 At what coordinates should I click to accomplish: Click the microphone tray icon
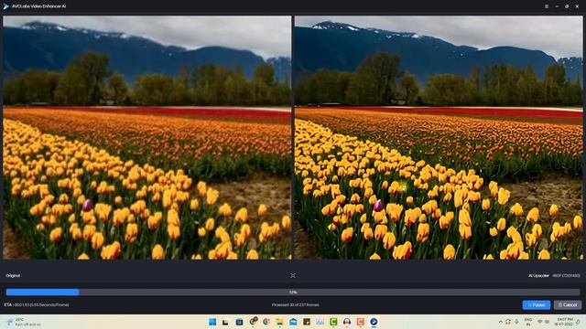click(516, 322)
